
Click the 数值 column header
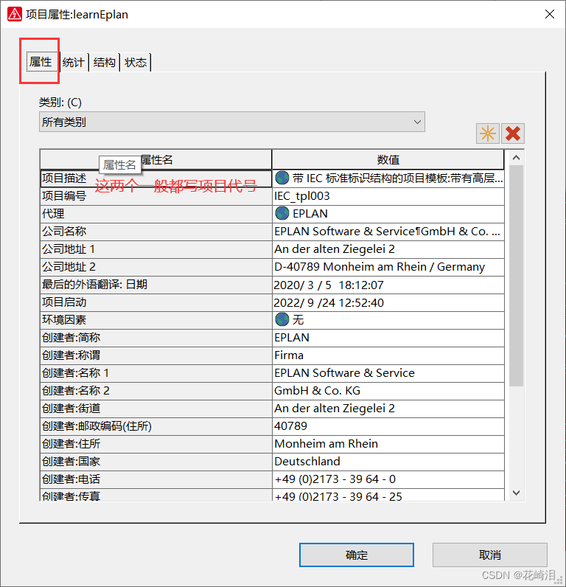coord(388,160)
